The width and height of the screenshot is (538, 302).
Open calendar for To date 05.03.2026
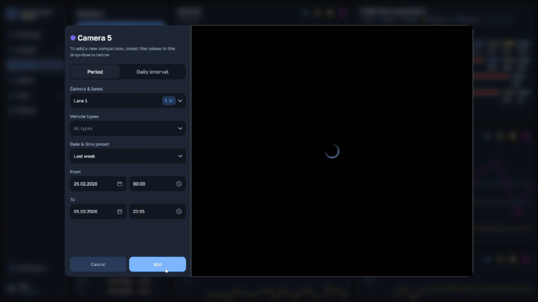(x=120, y=212)
